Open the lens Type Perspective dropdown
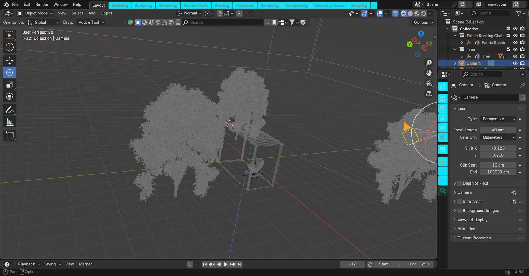Screen dimensions: 529x276 pos(498,119)
